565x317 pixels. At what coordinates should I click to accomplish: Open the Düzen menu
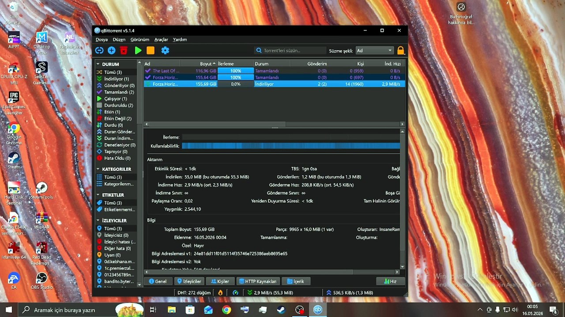[119, 40]
